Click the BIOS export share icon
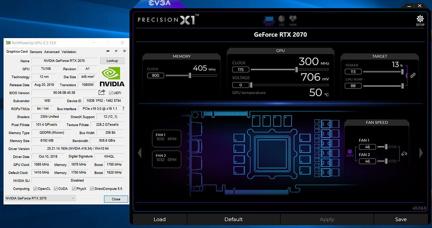This screenshot has height=228, width=432. coord(102,92)
